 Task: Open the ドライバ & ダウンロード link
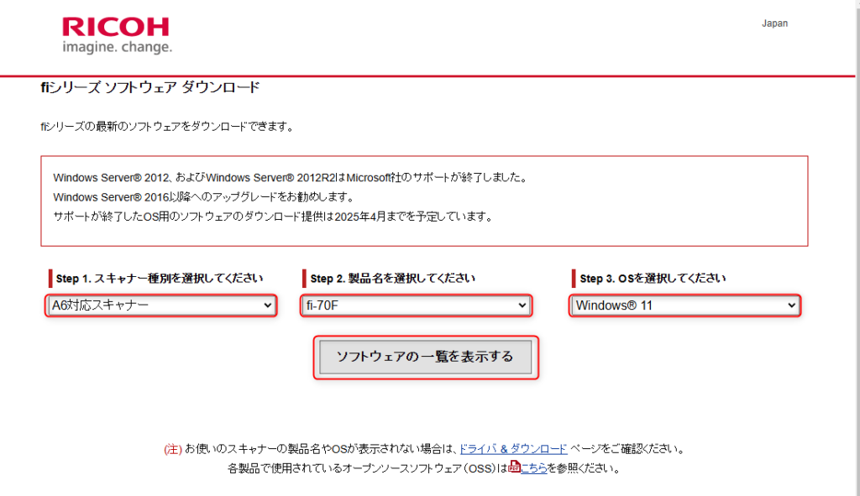(x=513, y=449)
